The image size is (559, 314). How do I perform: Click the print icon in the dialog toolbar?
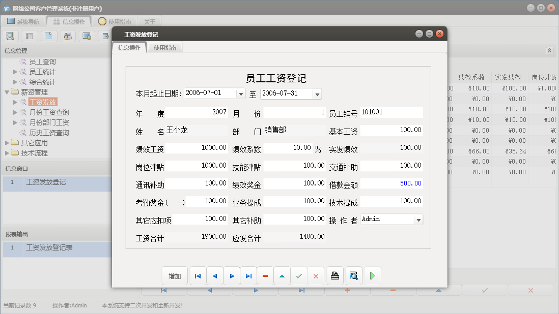(336, 275)
